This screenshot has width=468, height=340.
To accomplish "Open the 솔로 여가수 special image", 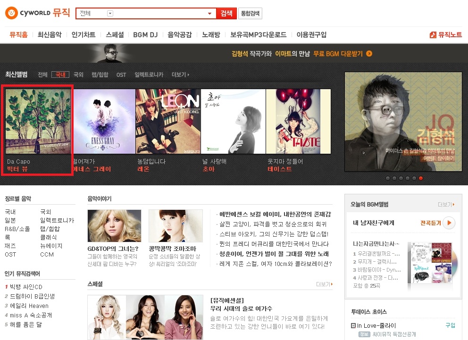I will [x=145, y=317].
